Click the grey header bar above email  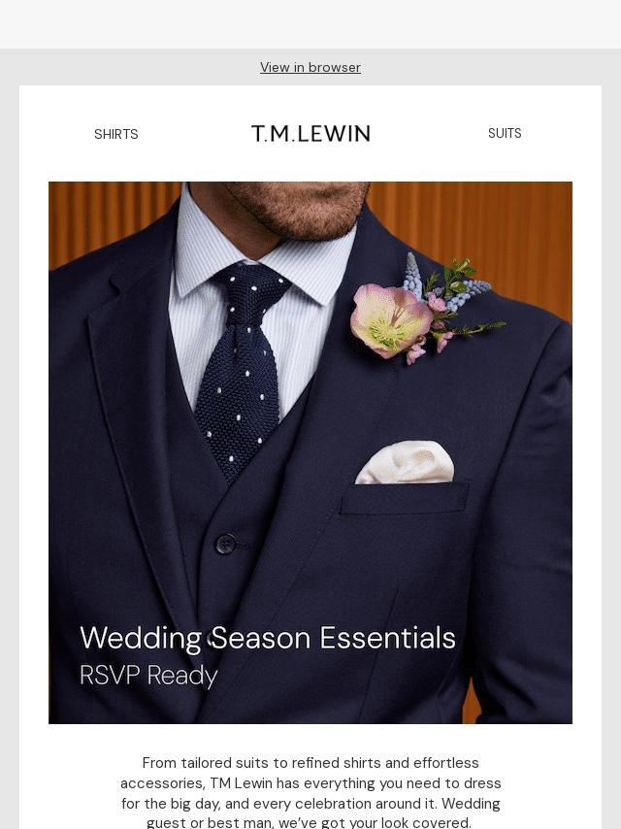(310, 24)
